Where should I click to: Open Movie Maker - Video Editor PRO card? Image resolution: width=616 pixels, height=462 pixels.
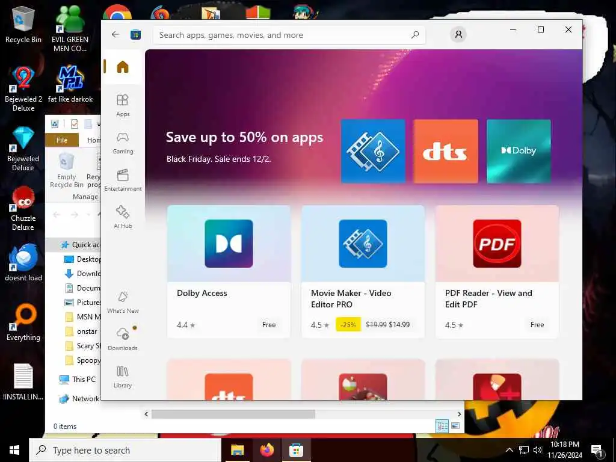point(363,271)
